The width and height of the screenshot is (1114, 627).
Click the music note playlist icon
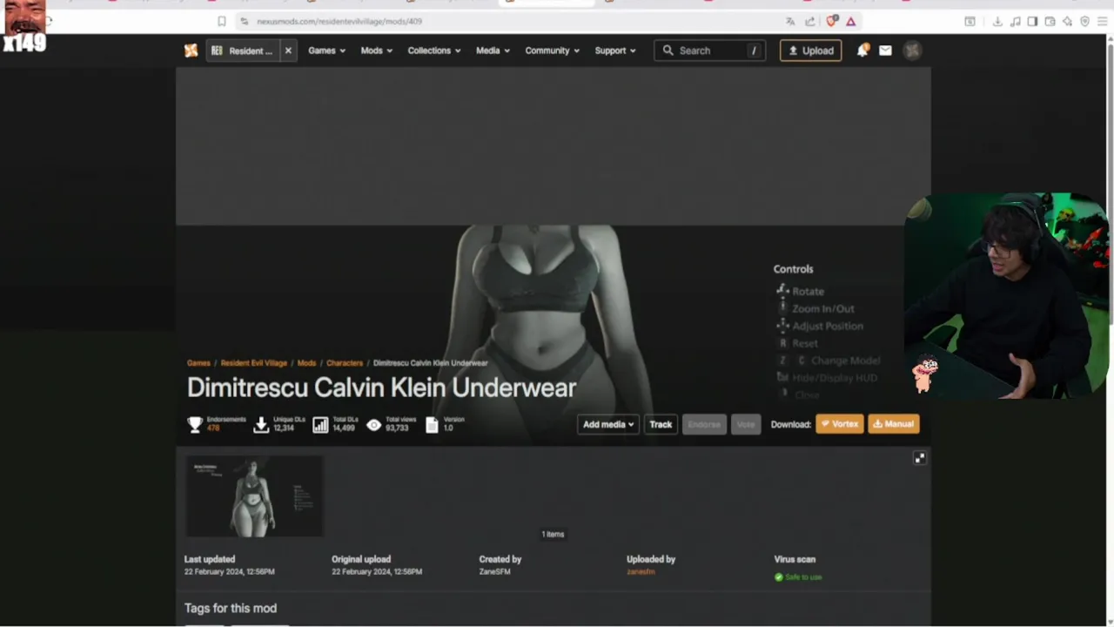[1015, 21]
